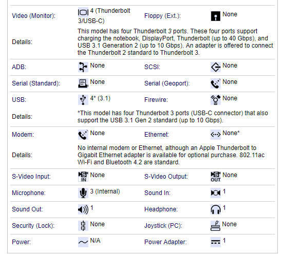Click the Power sine wave icon
This screenshot has width=286, height=258.
click(x=83, y=242)
